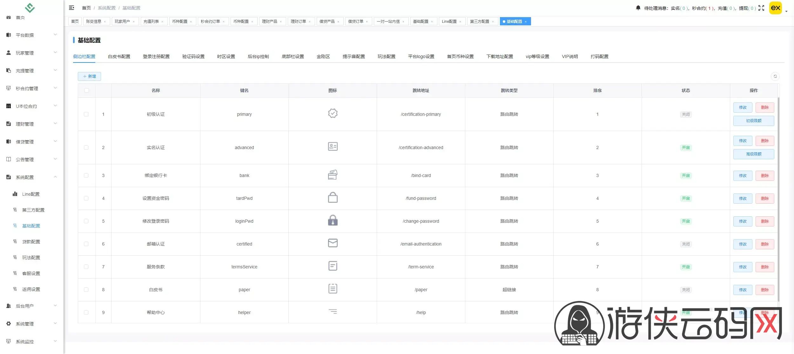This screenshot has width=794, height=354.
Task: Switch to 白皮书配置 tab
Action: [x=119, y=56]
